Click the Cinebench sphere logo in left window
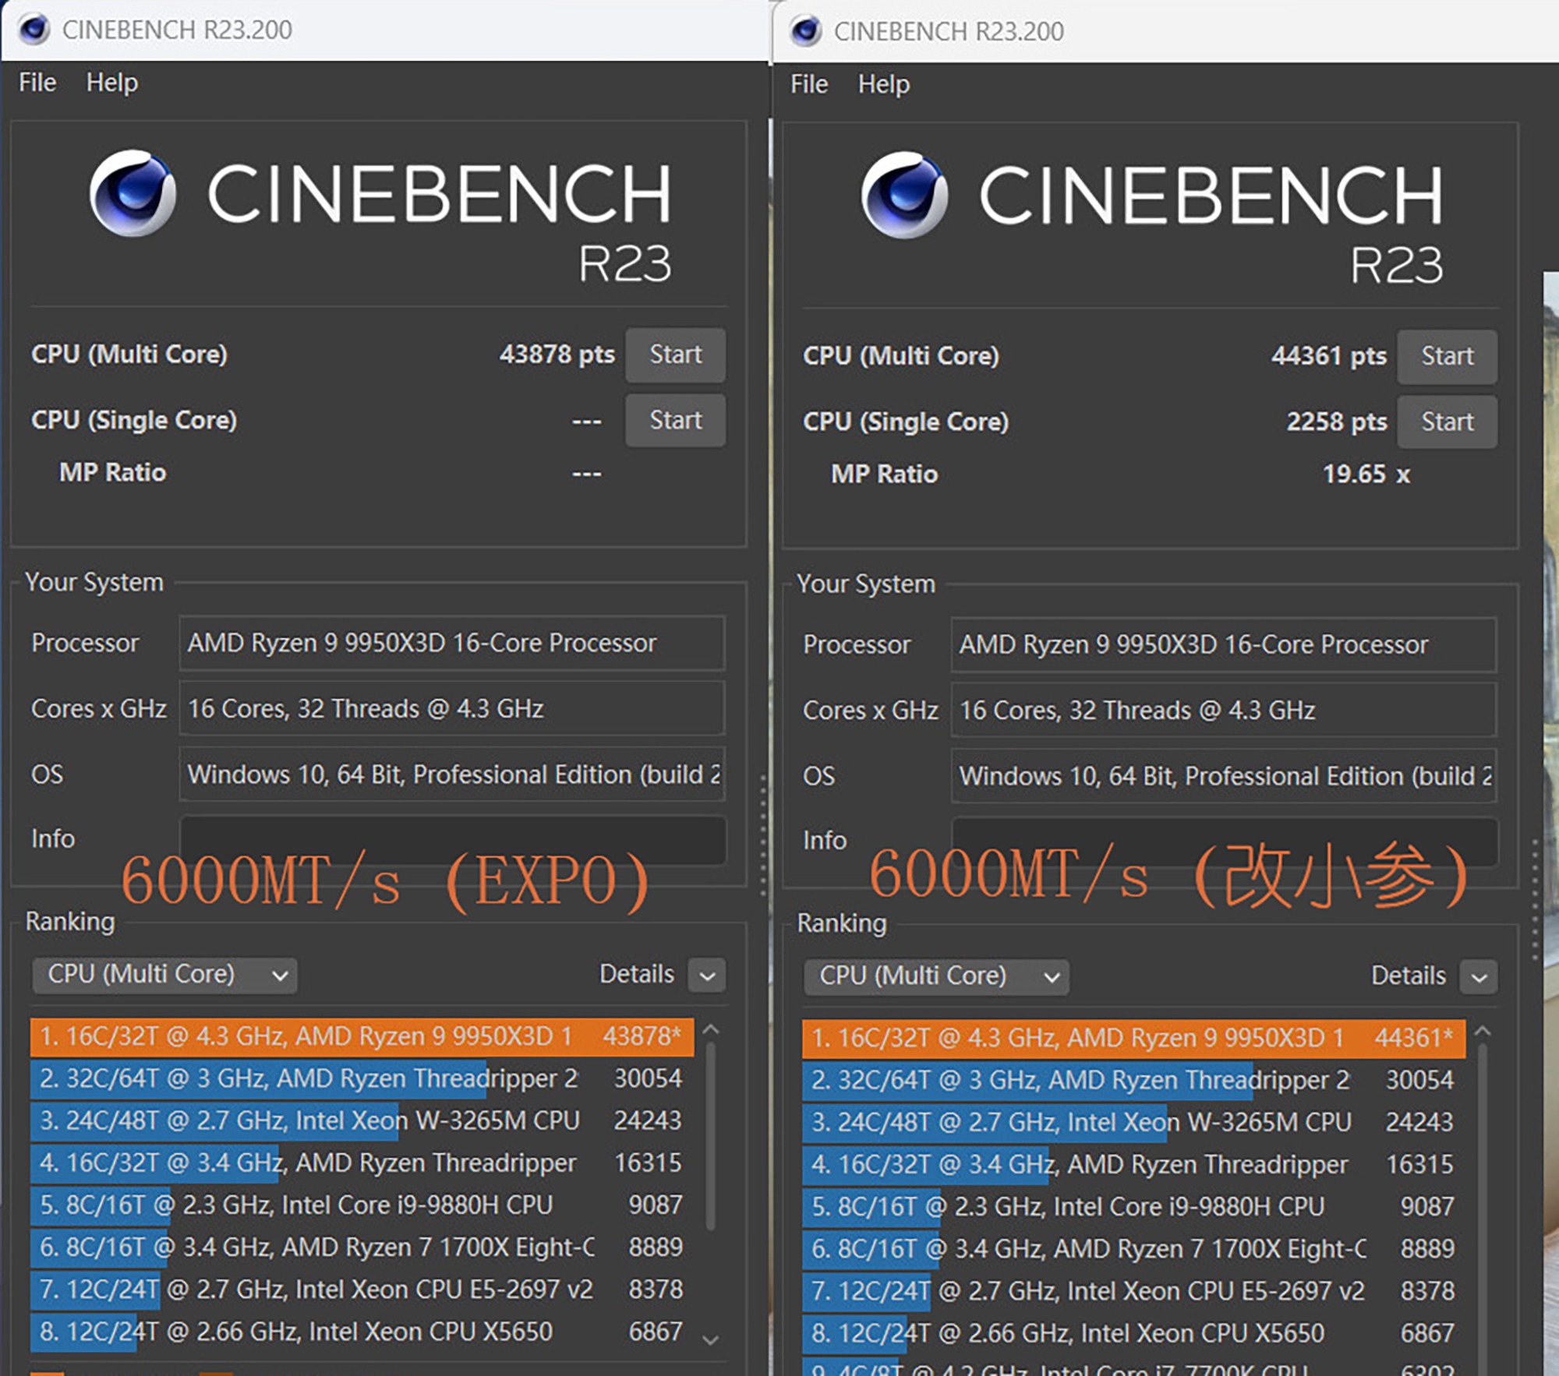 pos(133,193)
